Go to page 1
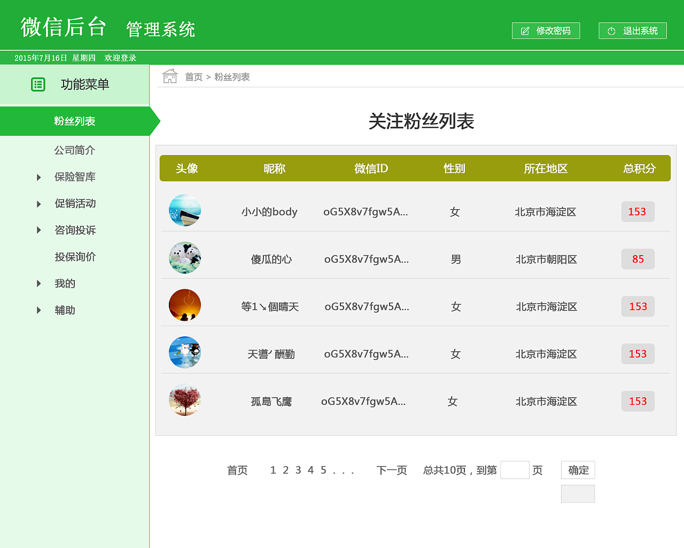684x548 pixels. coord(273,470)
